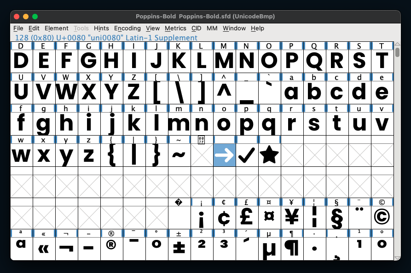
Task: Select the logical not glyph
Action: [67, 249]
